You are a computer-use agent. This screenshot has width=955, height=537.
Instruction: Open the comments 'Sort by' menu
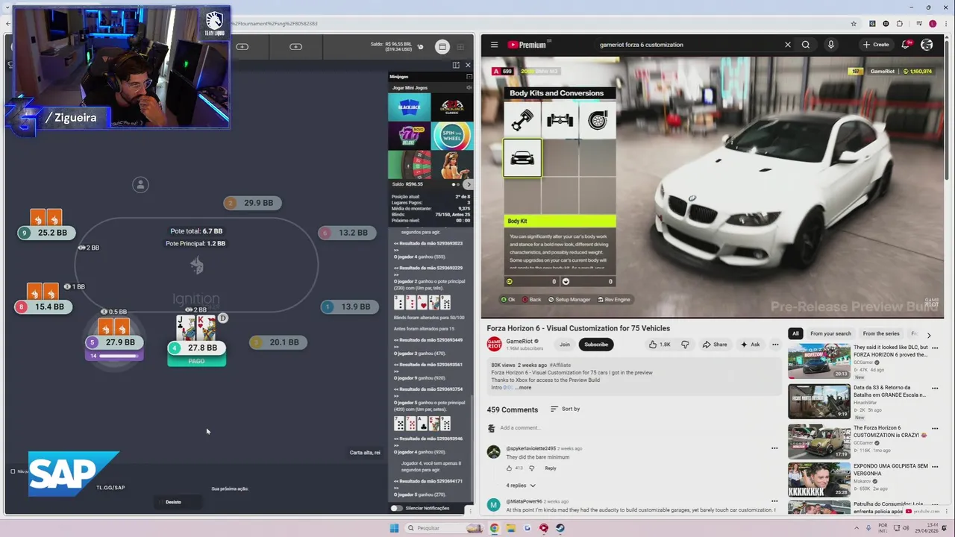click(x=565, y=409)
